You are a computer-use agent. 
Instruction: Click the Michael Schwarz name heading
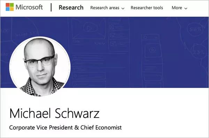point(54,113)
